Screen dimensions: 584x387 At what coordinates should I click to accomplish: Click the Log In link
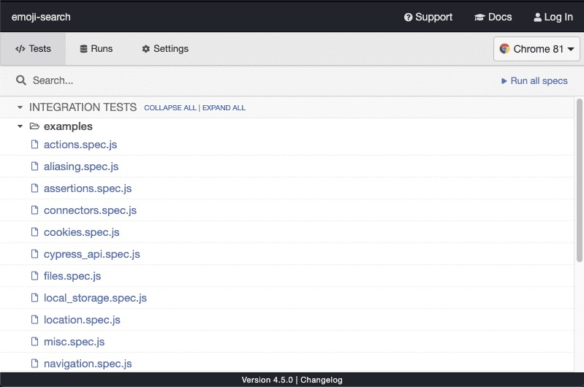tap(553, 17)
